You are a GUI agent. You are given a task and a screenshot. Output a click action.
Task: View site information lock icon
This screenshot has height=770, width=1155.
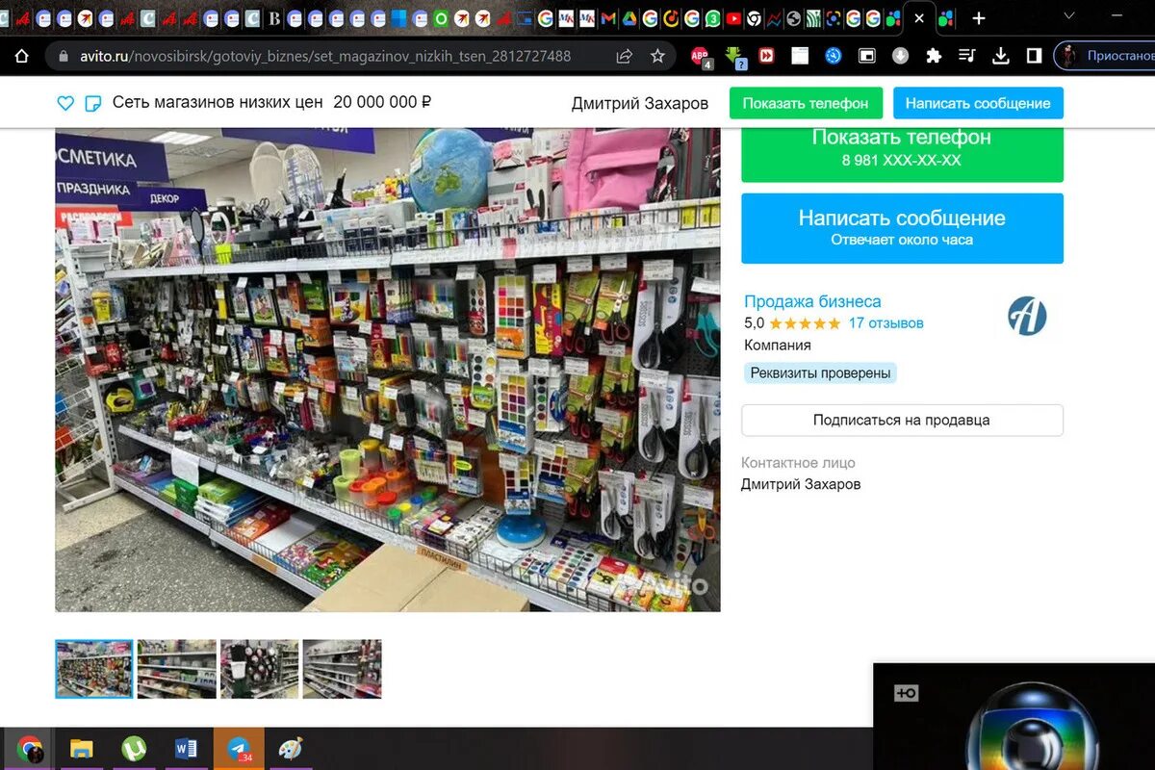(x=64, y=56)
